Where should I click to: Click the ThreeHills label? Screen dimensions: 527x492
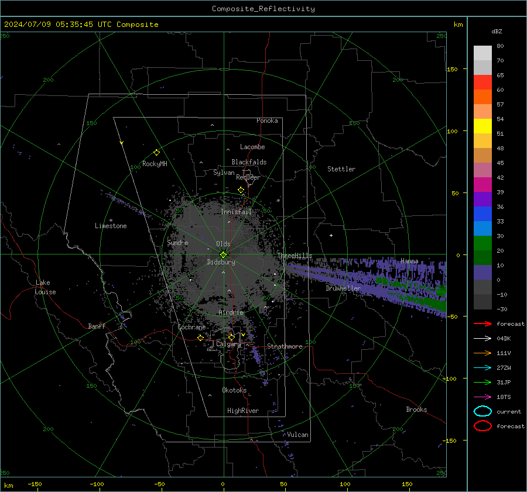[x=295, y=256]
